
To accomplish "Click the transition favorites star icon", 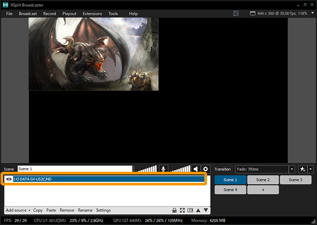I will coord(303,169).
